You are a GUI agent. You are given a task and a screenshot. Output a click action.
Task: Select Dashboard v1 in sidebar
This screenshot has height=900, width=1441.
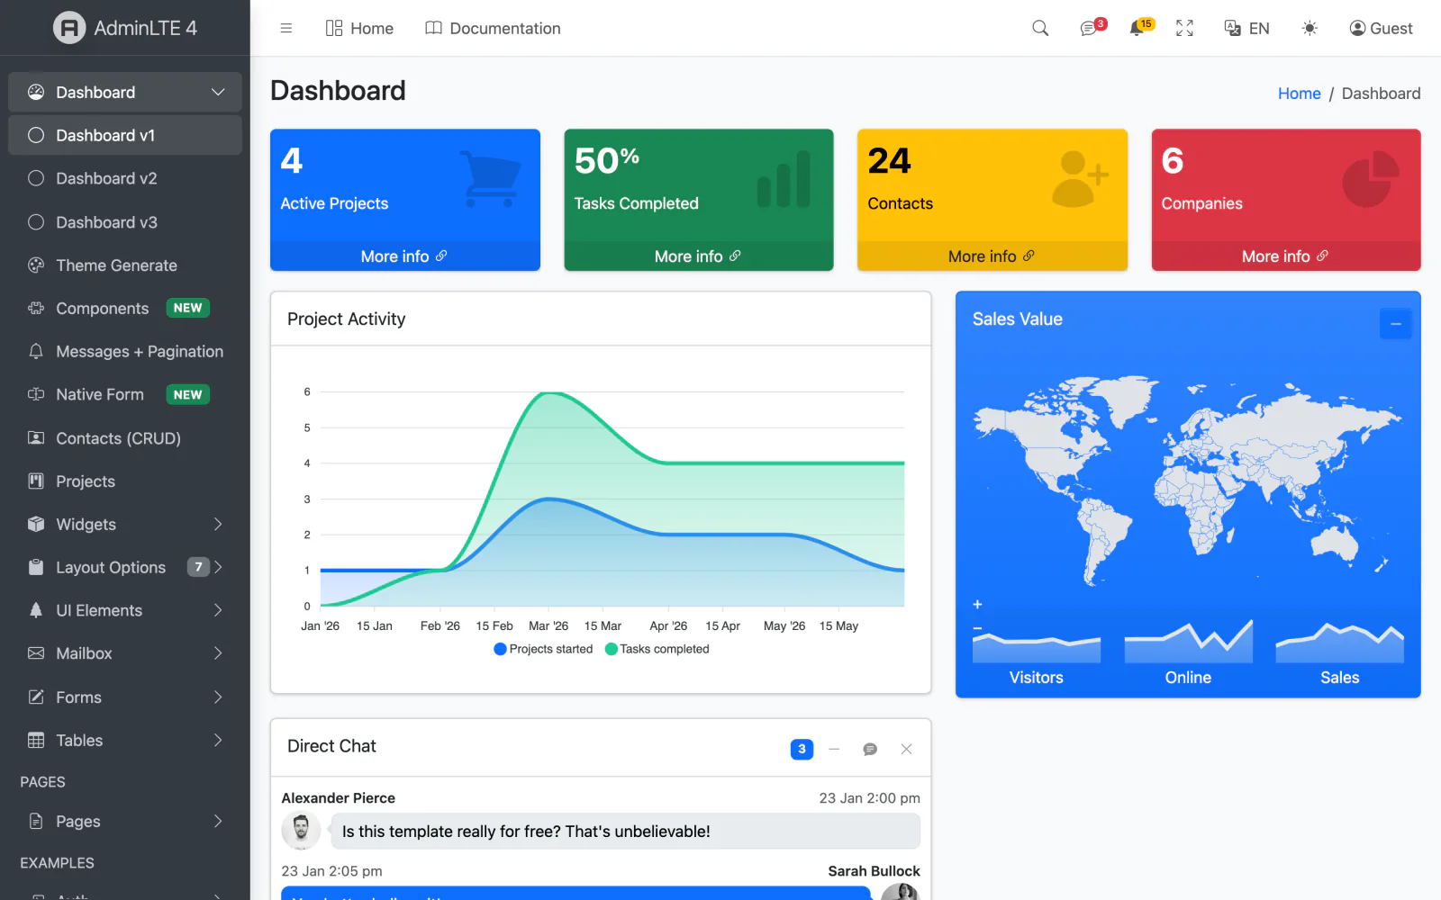(125, 135)
